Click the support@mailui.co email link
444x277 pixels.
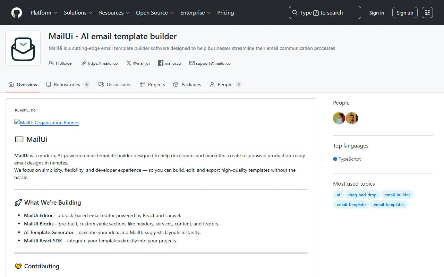coord(210,63)
